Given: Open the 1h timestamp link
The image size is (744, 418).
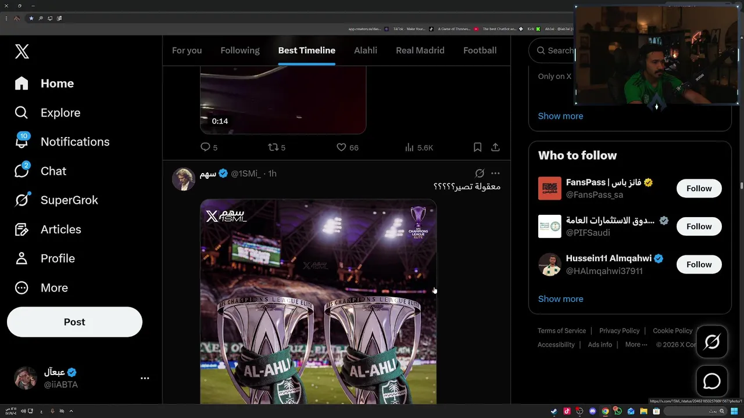Looking at the screenshot, I should [272, 174].
